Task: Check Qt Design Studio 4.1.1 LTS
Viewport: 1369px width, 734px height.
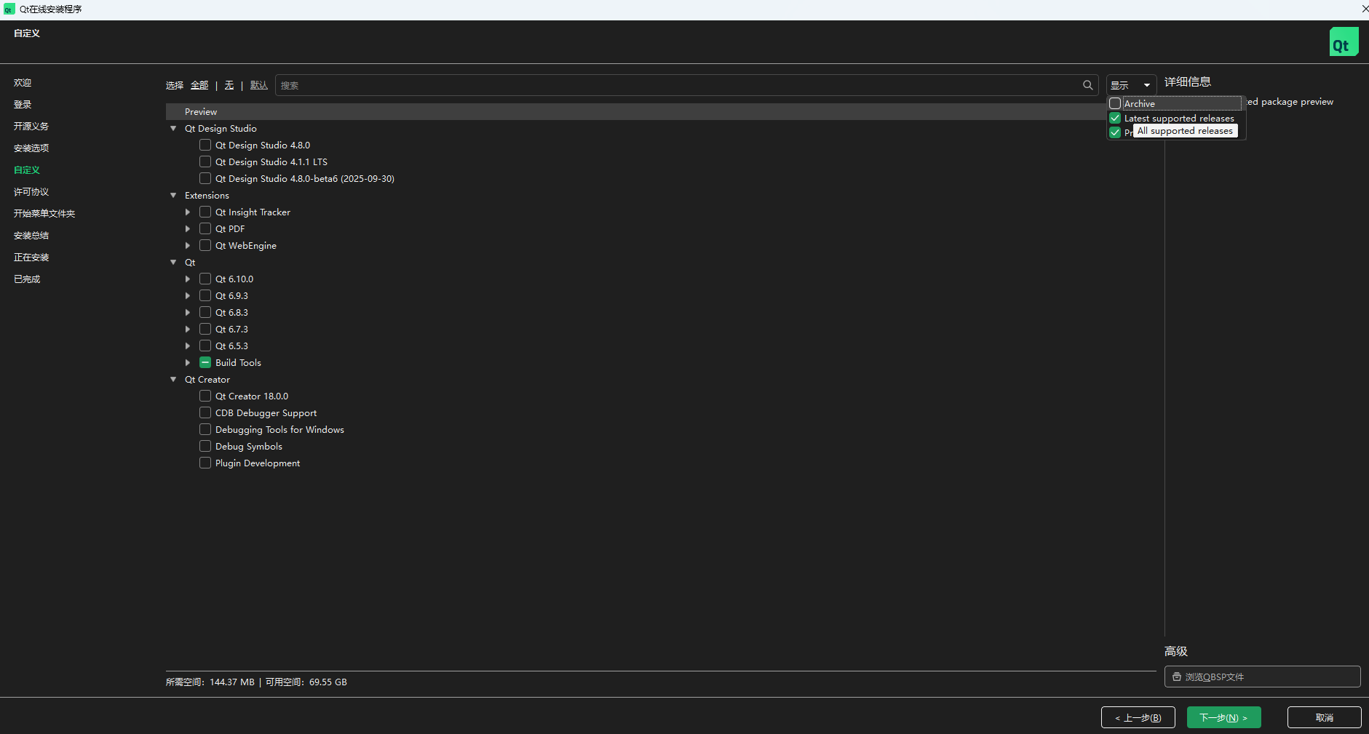Action: point(205,161)
